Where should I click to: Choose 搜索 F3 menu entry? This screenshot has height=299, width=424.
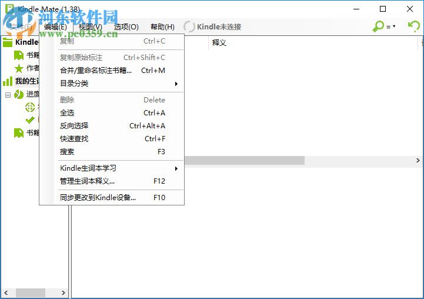click(112, 152)
